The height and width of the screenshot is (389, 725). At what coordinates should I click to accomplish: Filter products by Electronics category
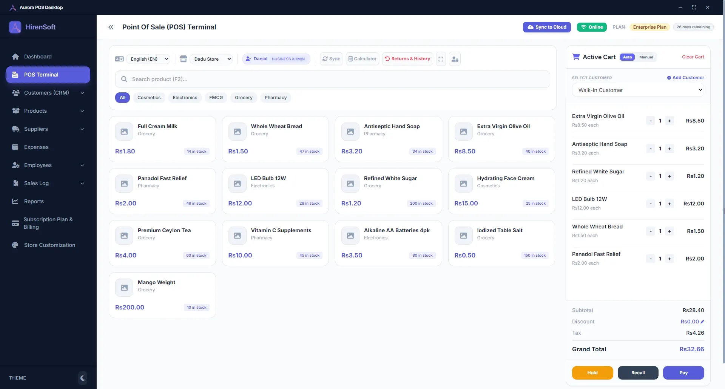pos(185,98)
